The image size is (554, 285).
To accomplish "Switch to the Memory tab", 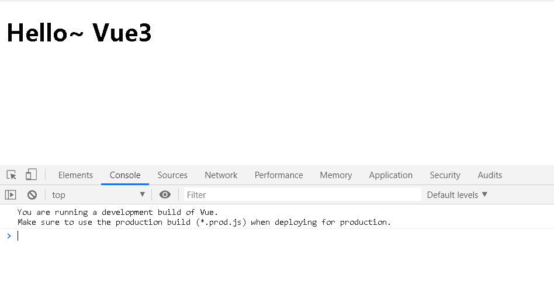I will coord(336,175).
